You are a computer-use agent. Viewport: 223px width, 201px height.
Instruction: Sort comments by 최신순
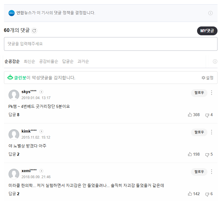coord(29,61)
